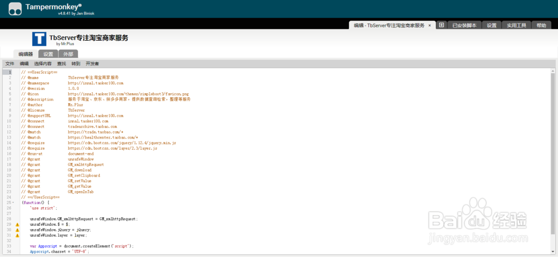Click @supportURL value on line 9
Screen dimensions: 558x257
(x=96, y=116)
